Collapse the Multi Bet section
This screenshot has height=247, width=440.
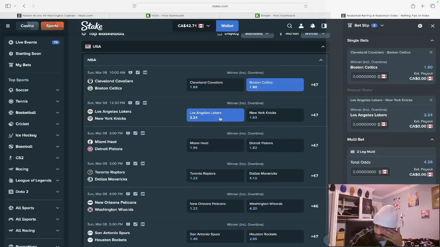[x=432, y=140]
